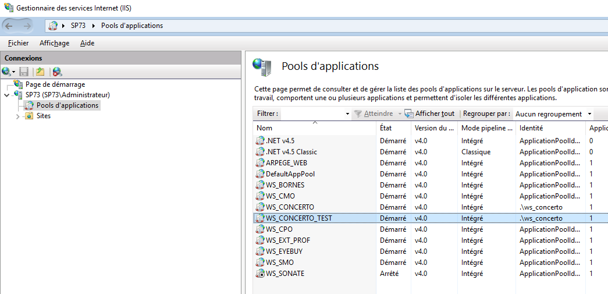
Task: Click the Delete connection icon
Action: (58, 72)
